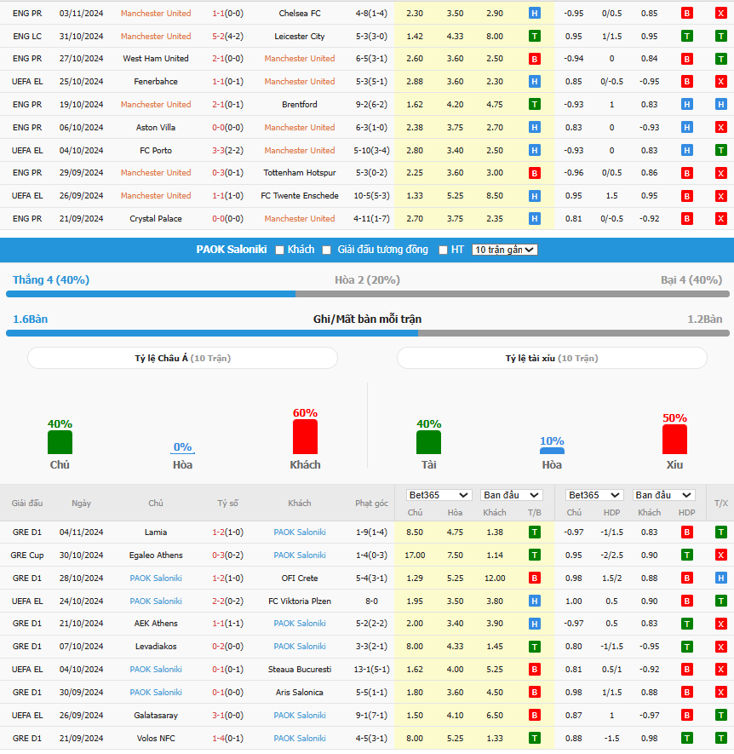Open the Galatasaray team link
The image size is (734, 754).
[156, 716]
